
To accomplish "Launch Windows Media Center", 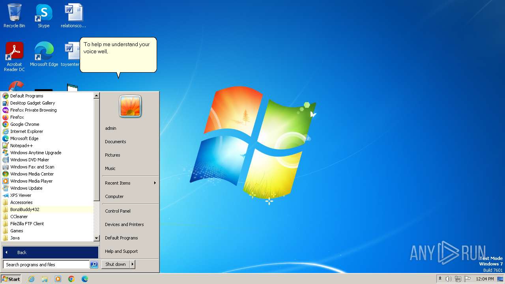I will point(48,174).
